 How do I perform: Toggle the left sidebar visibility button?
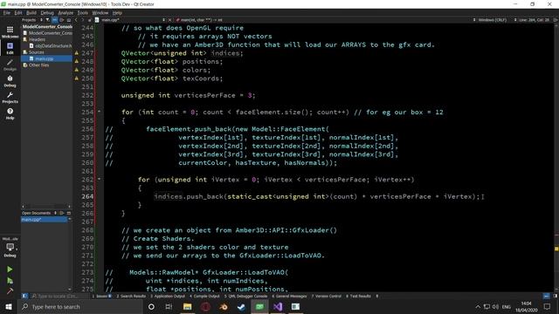tap(24, 296)
